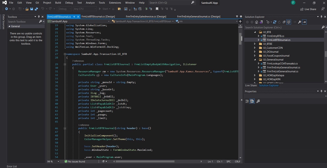
Task: Open the File menu
Action: point(11,3)
